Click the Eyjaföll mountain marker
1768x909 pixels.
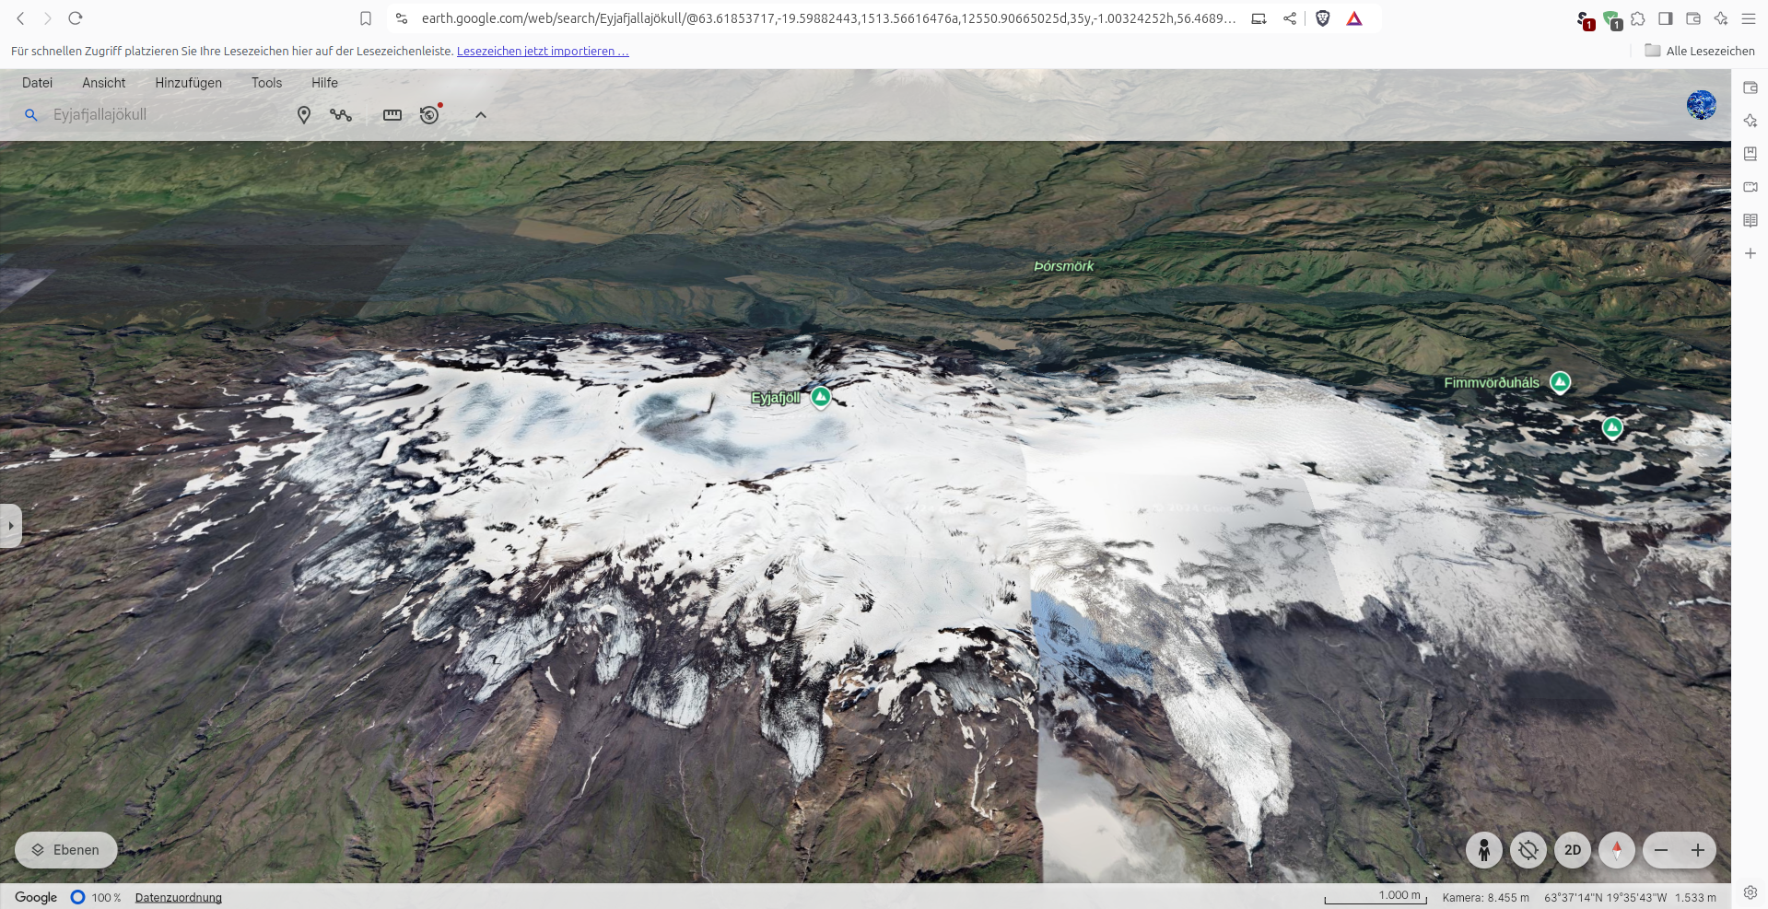[x=821, y=397]
